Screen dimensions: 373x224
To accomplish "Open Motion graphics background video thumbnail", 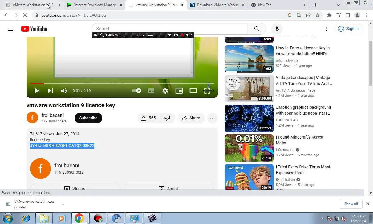I will (x=249, y=118).
